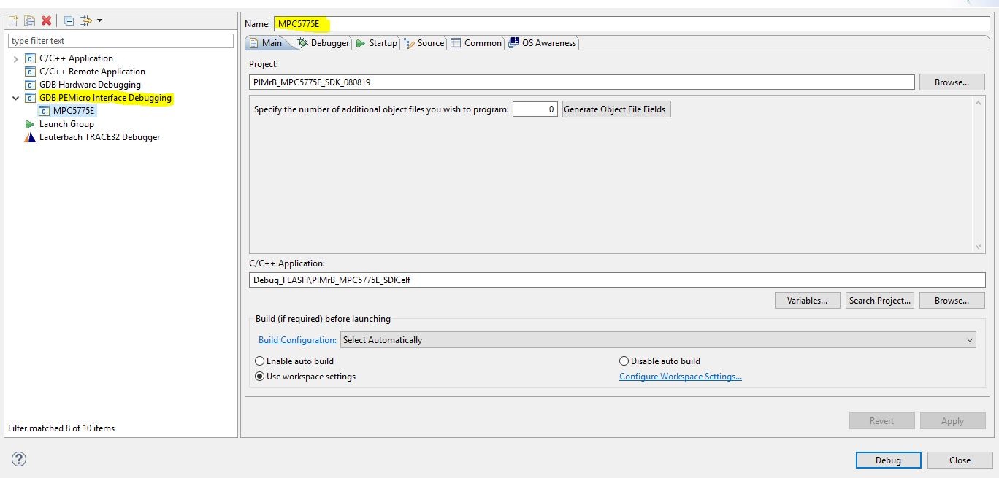Viewport: 999px width, 478px height.
Task: Expand the C/C++ Application tree node
Action: tap(15, 59)
